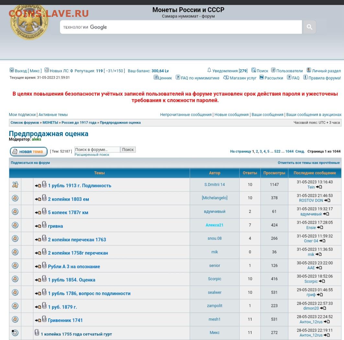Open last poster Олег 04 profile
This screenshot has height=340, width=344.
(x=311, y=241)
